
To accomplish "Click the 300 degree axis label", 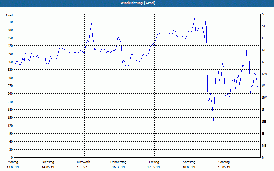I will (x=10, y=78).
